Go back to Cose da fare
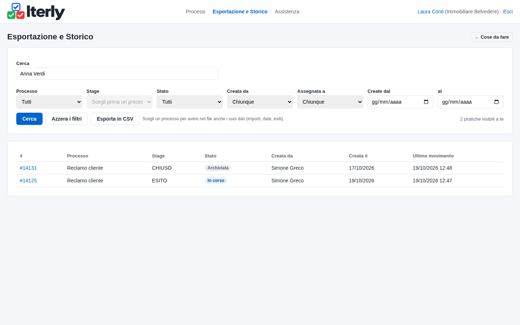Viewport: 520px width, 325px height. coord(491,37)
